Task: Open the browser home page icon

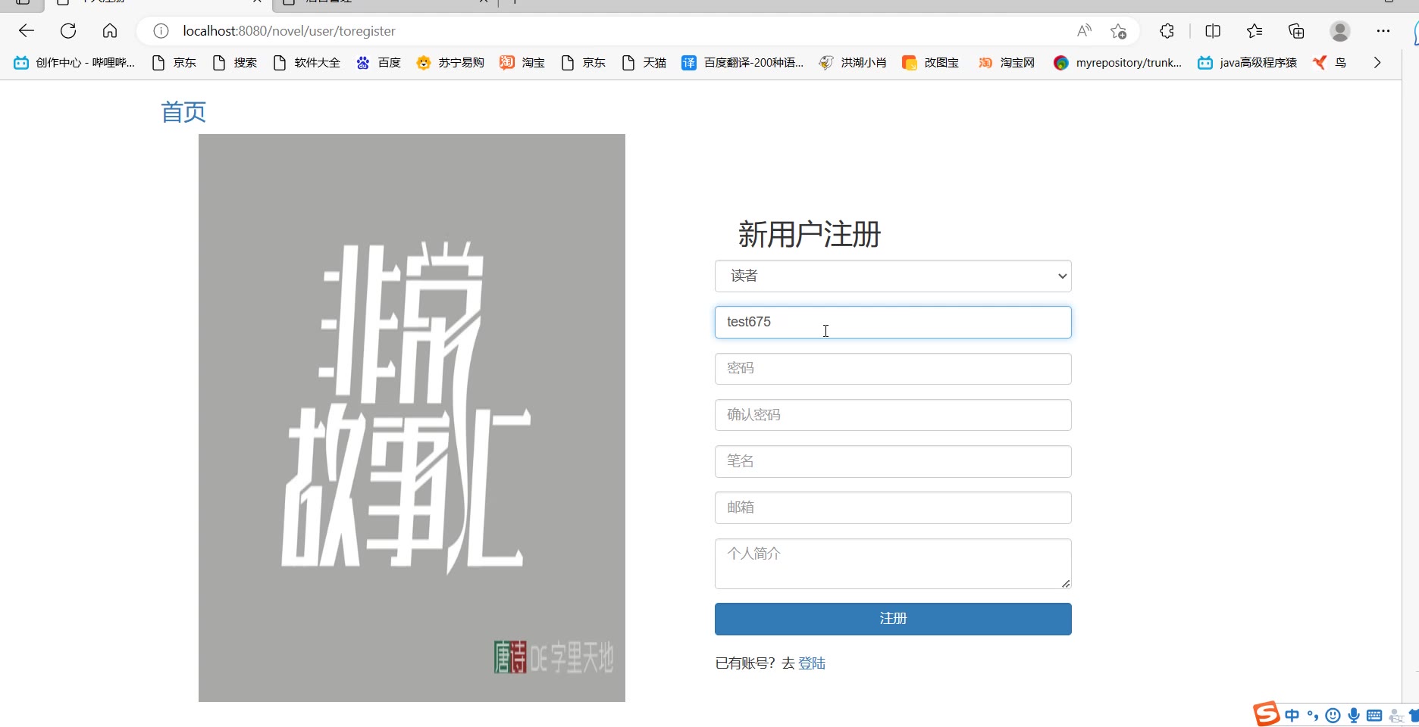Action: (110, 31)
